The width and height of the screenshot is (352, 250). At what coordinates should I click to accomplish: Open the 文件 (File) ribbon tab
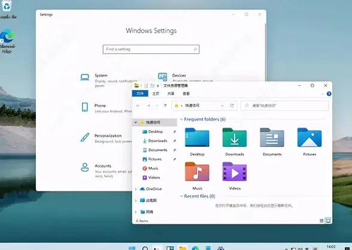140,94
